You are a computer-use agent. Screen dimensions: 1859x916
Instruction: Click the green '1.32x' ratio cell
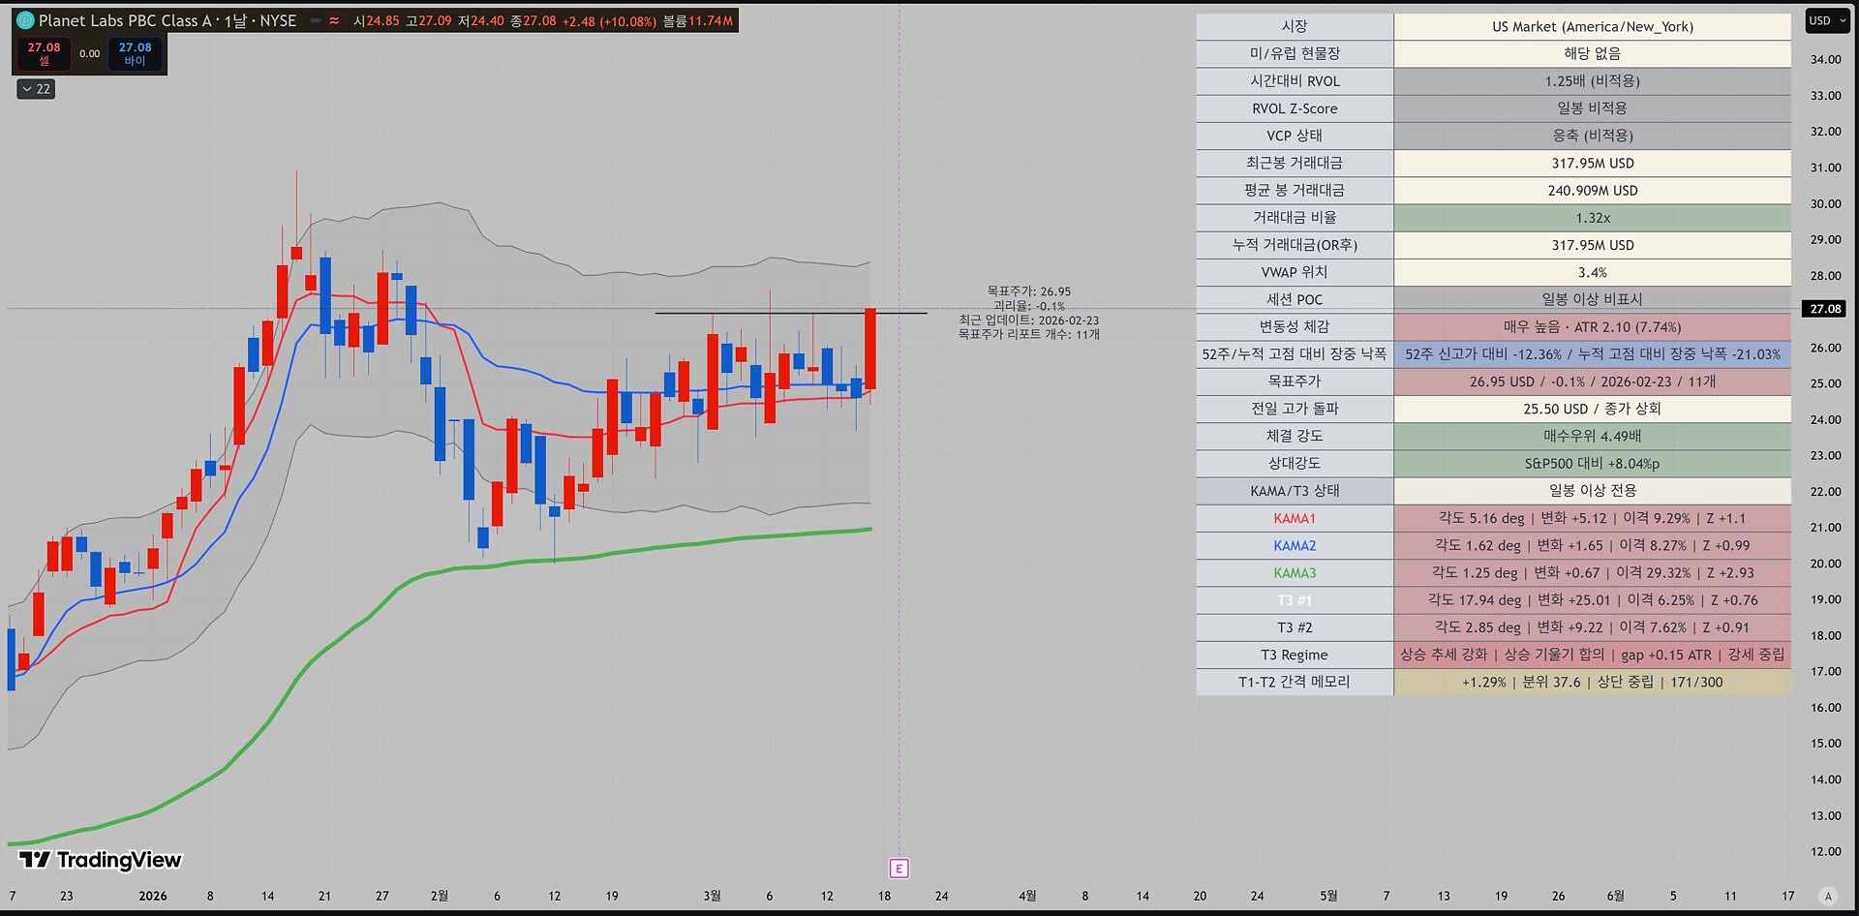click(1593, 218)
